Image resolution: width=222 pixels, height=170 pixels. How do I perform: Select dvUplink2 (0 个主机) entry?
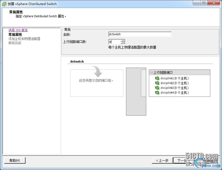(x=175, y=83)
